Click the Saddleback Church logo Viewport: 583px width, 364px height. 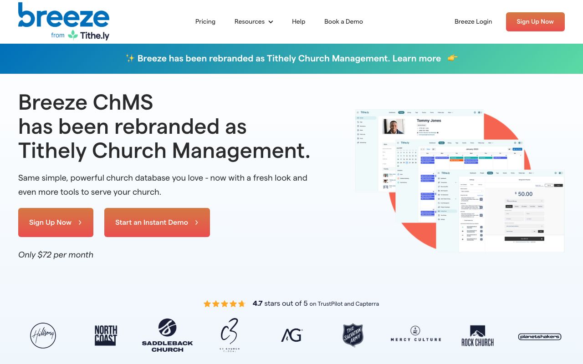[x=167, y=335]
